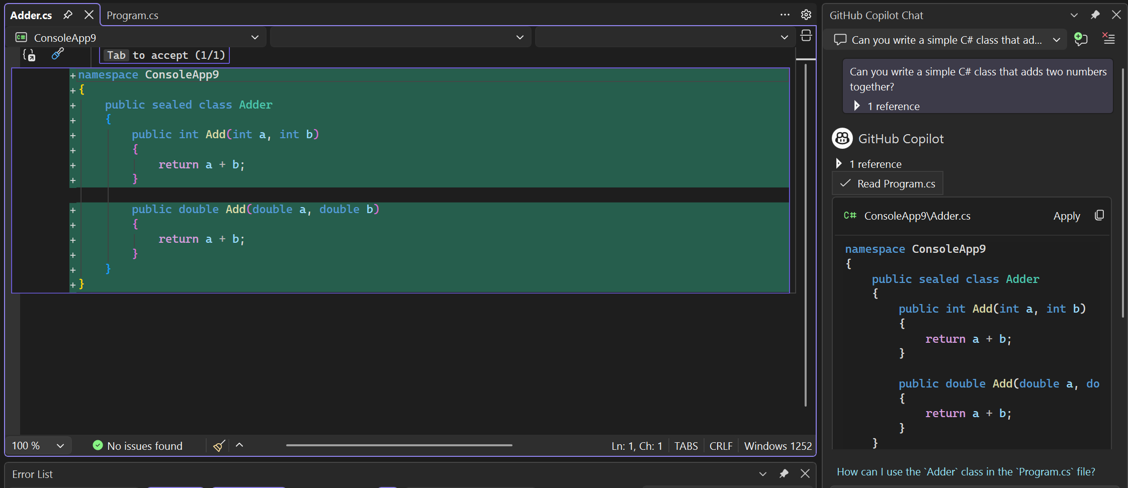This screenshot has width=1128, height=488.
Task: Expand the 1 reference disclosure in the chat question
Action: point(857,106)
